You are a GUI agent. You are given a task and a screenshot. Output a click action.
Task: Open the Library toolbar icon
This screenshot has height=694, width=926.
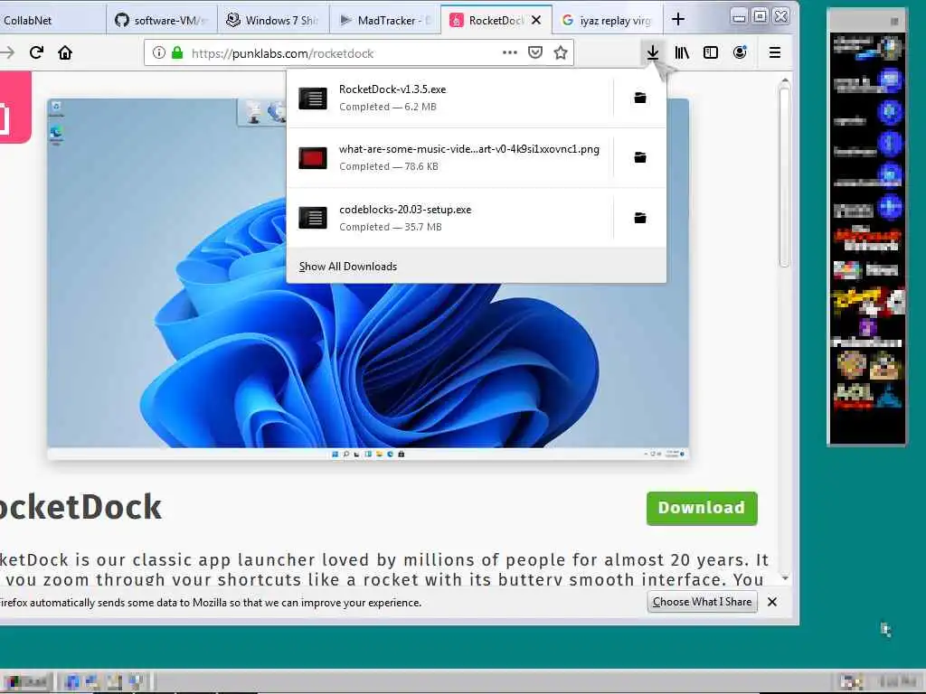tap(682, 53)
